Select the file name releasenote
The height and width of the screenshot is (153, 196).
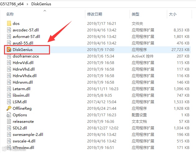pos(23,121)
